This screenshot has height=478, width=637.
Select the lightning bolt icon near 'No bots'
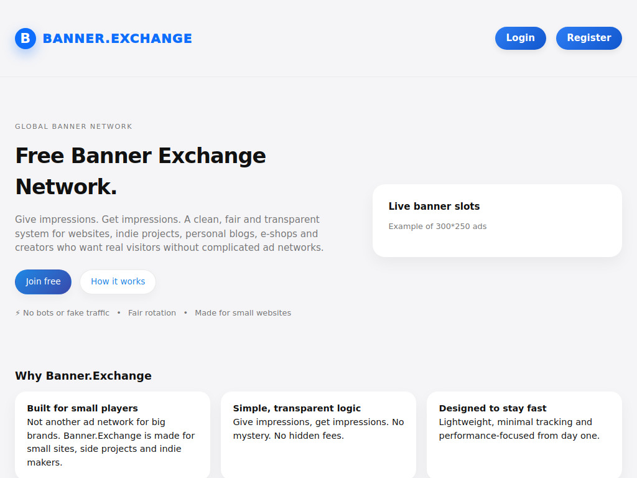17,312
